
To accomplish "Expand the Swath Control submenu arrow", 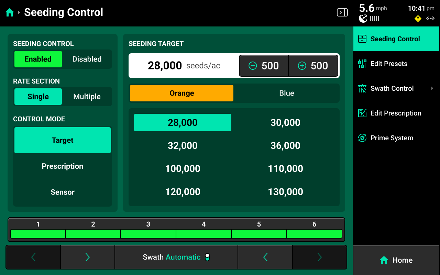I will pyautogui.click(x=432, y=88).
